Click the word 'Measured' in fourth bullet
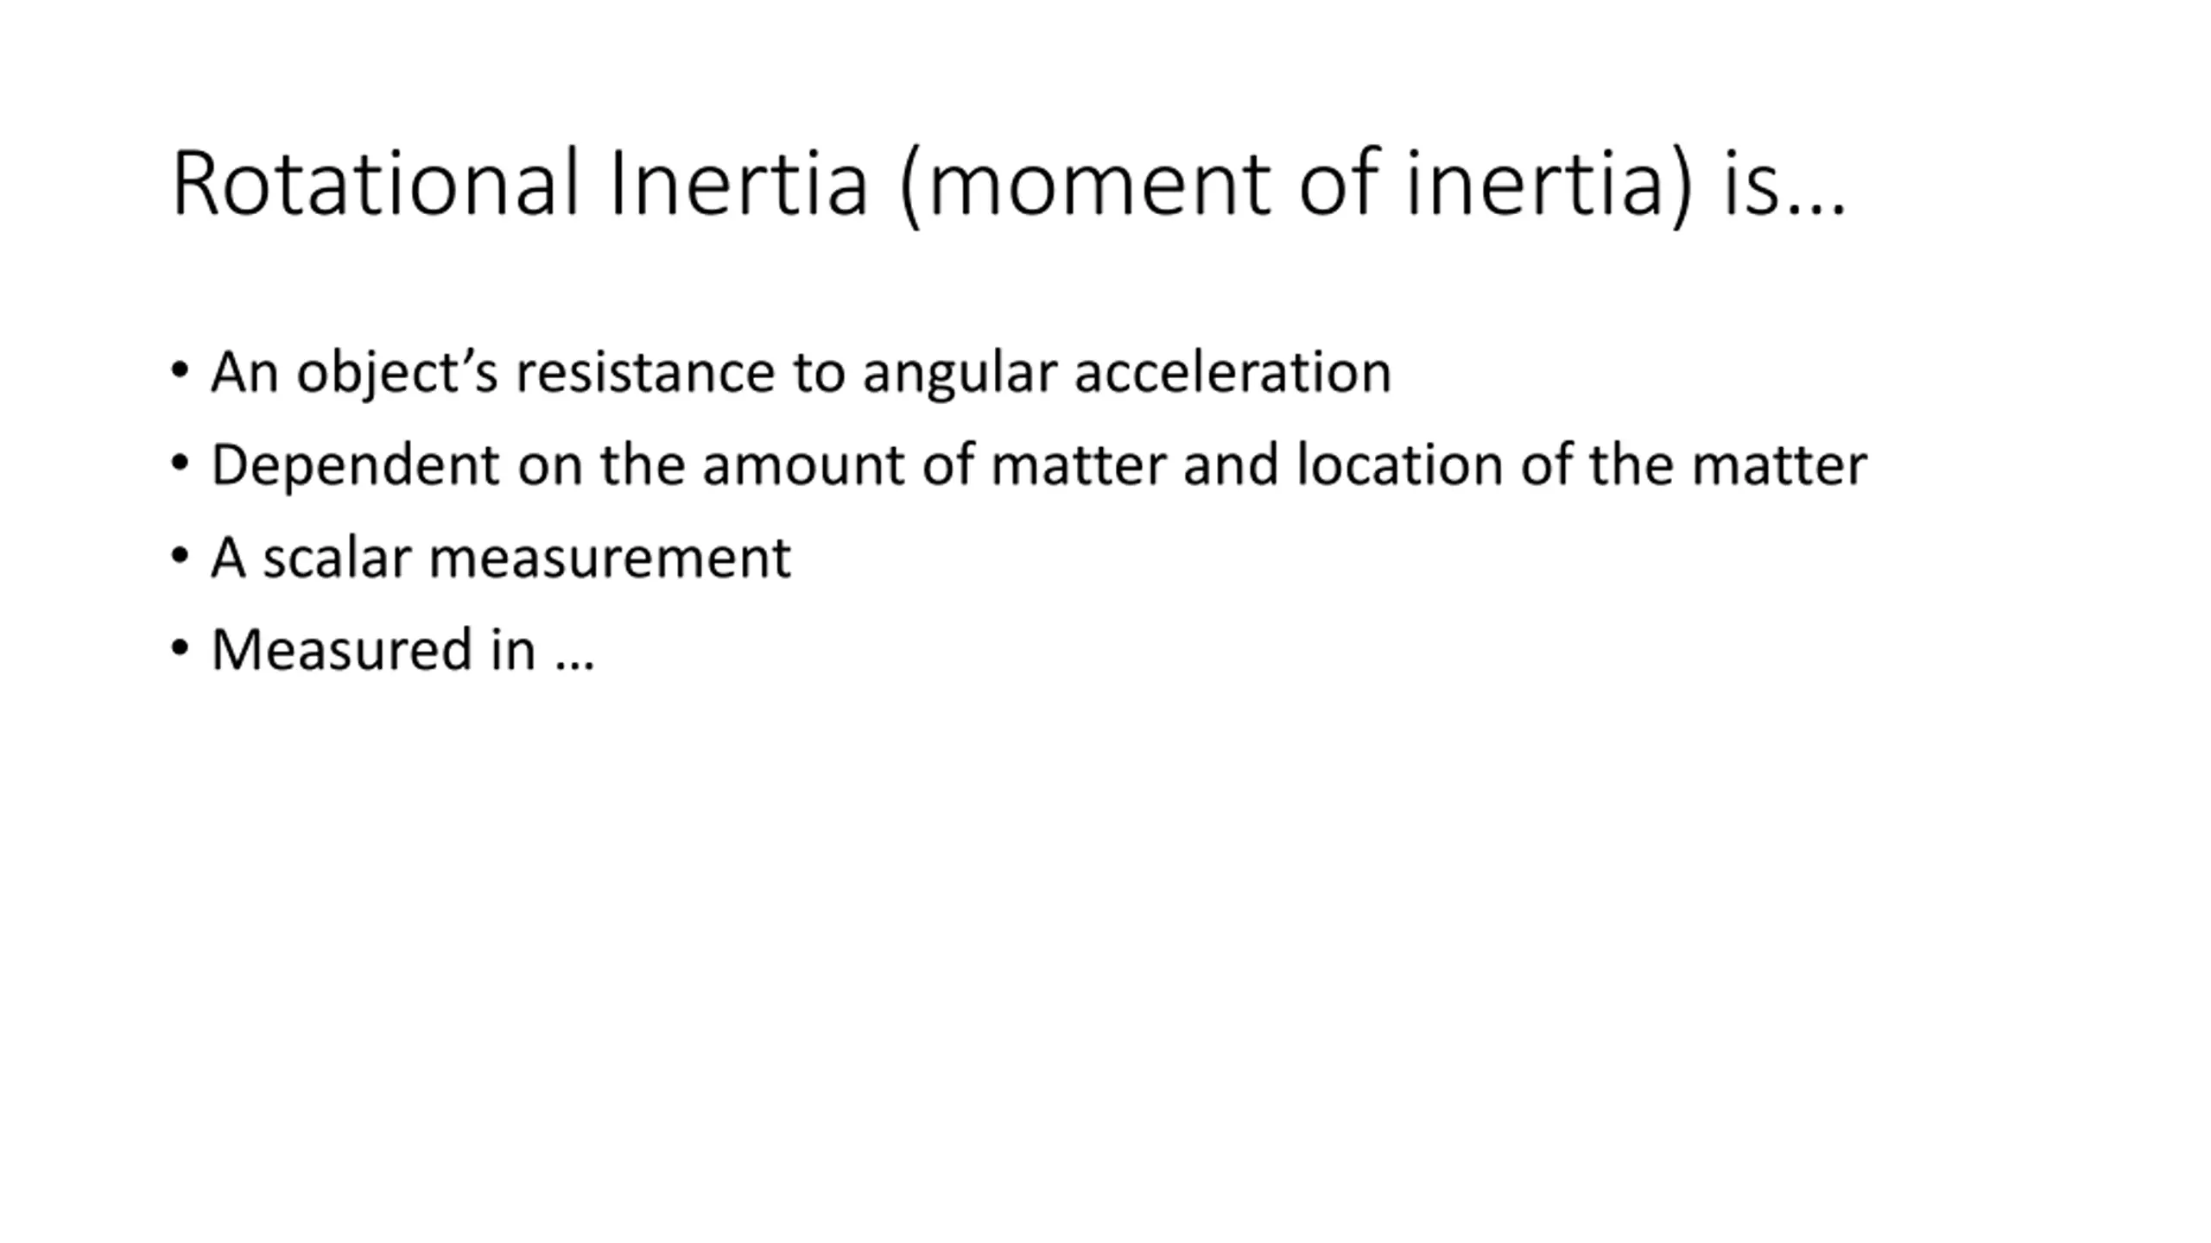Image resolution: width=2211 pixels, height=1243 pixels. coord(341,649)
